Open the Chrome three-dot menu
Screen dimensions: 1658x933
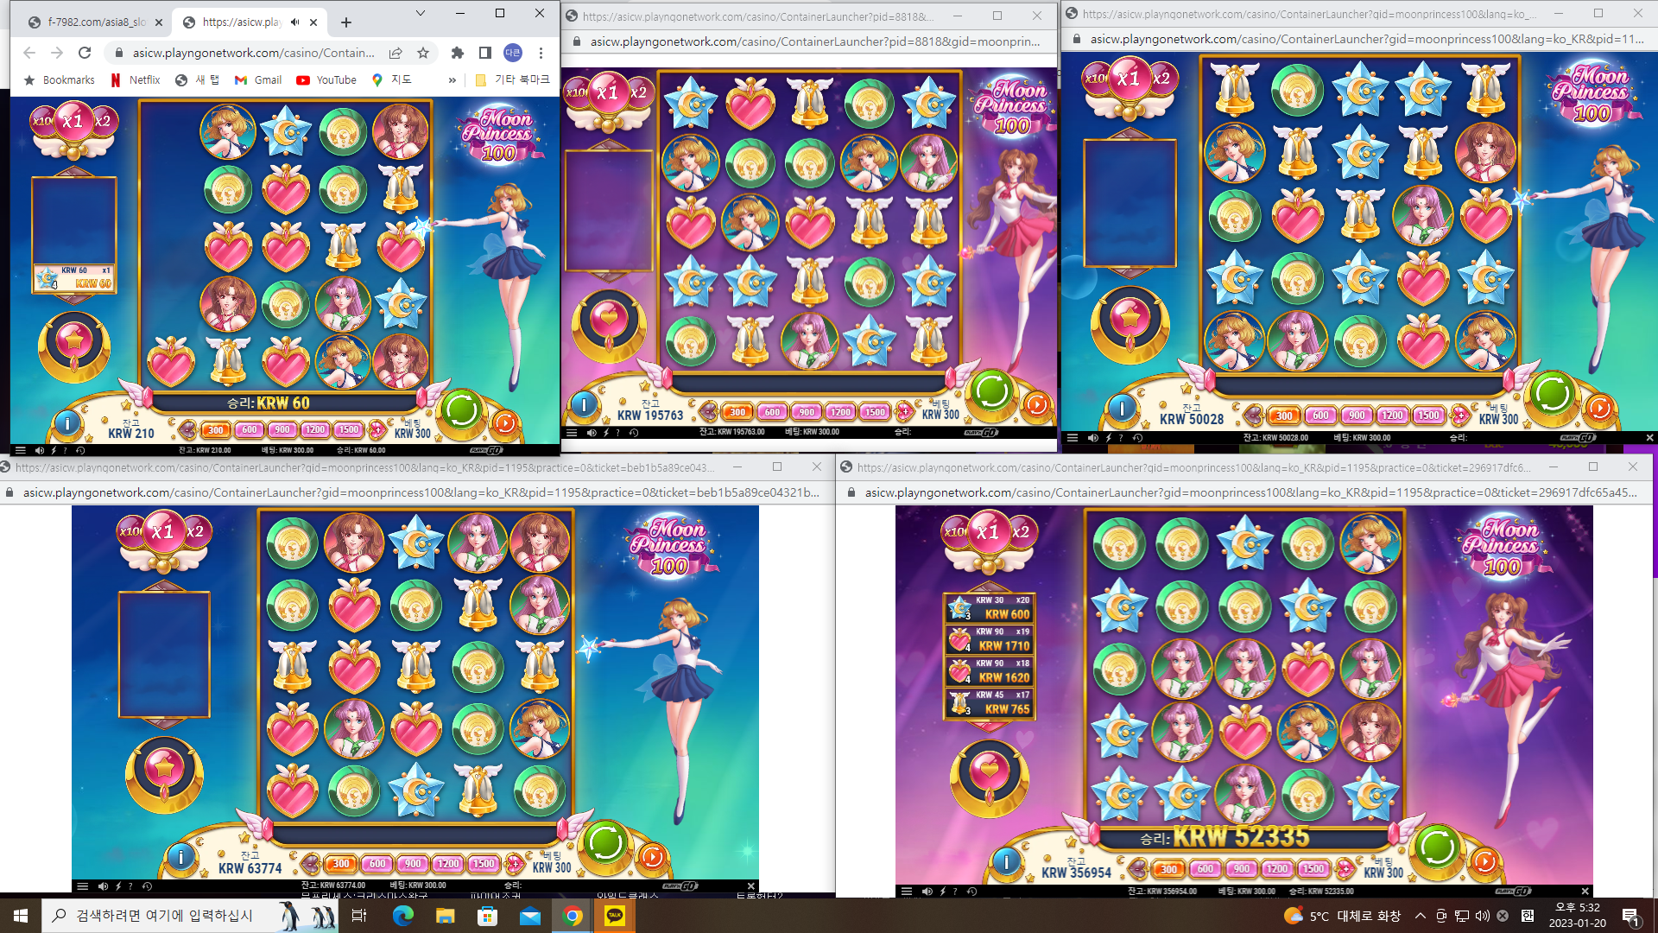[x=541, y=53]
